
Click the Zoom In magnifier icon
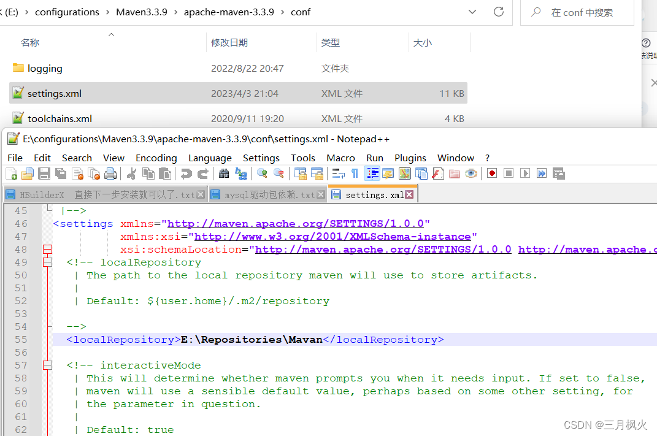point(263,174)
